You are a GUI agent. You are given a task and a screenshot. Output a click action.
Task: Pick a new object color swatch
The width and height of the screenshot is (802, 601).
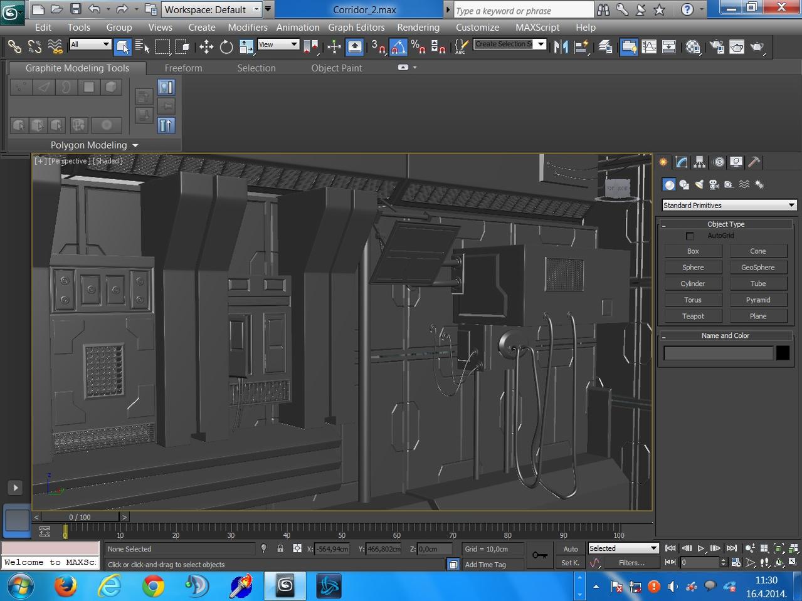pos(782,353)
